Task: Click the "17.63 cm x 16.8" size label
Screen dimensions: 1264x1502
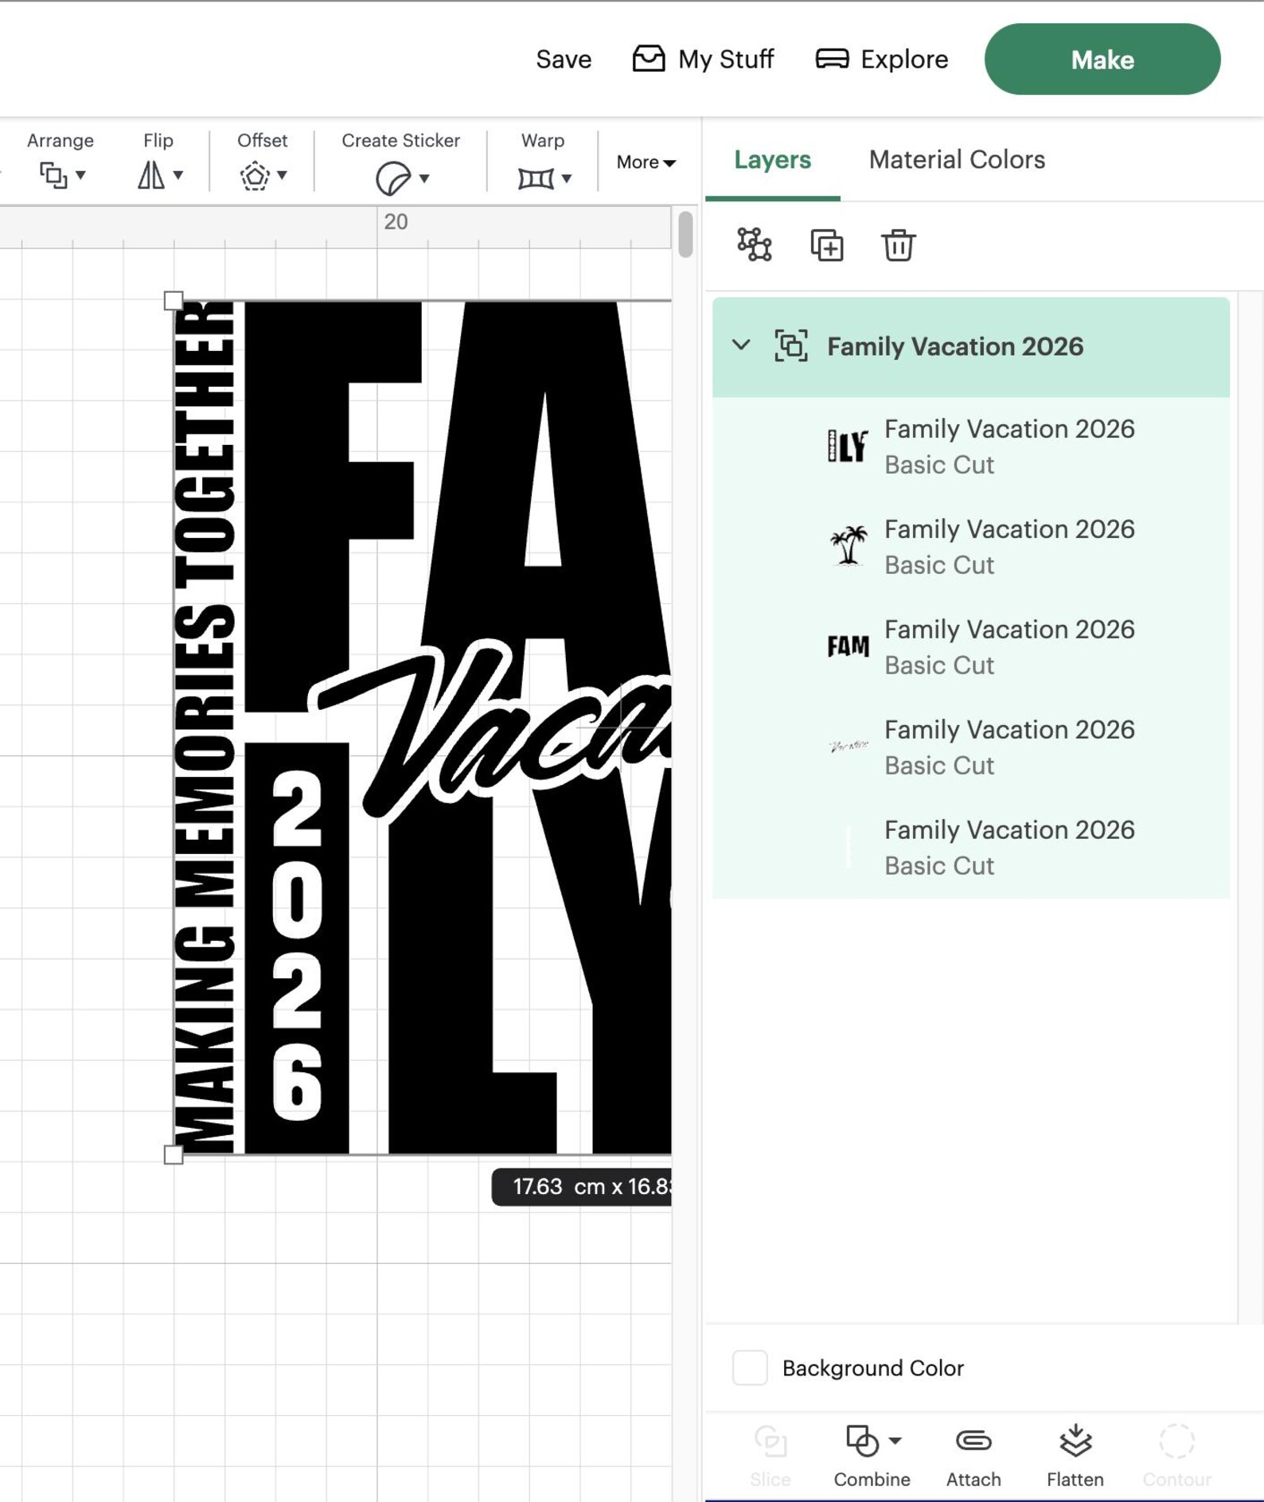Action: coord(582,1187)
